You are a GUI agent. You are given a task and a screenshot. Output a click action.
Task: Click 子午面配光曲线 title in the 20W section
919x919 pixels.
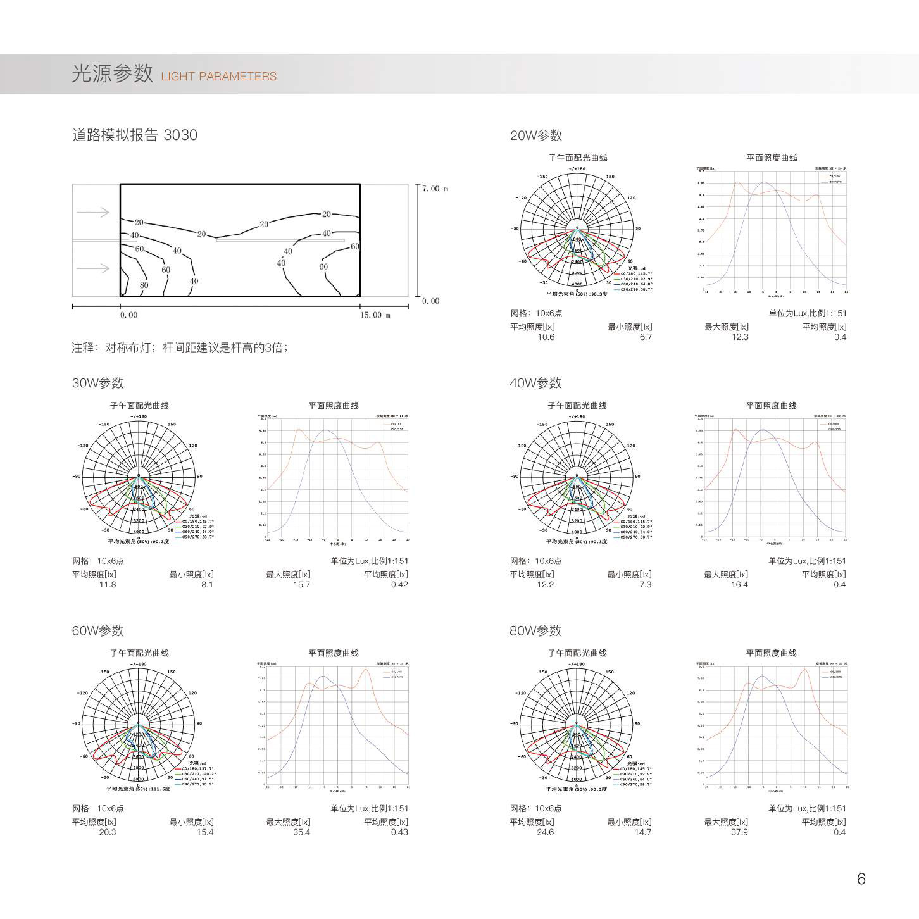tap(577, 158)
